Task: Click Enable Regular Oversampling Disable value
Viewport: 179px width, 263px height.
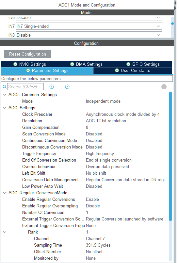Action: tap(93, 206)
